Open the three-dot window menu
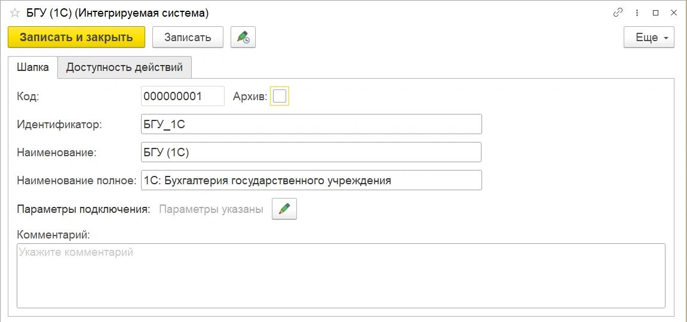 (637, 13)
